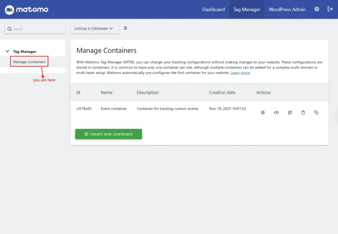
Task: Edit the Event container with pencil icon
Action: click(x=290, y=112)
